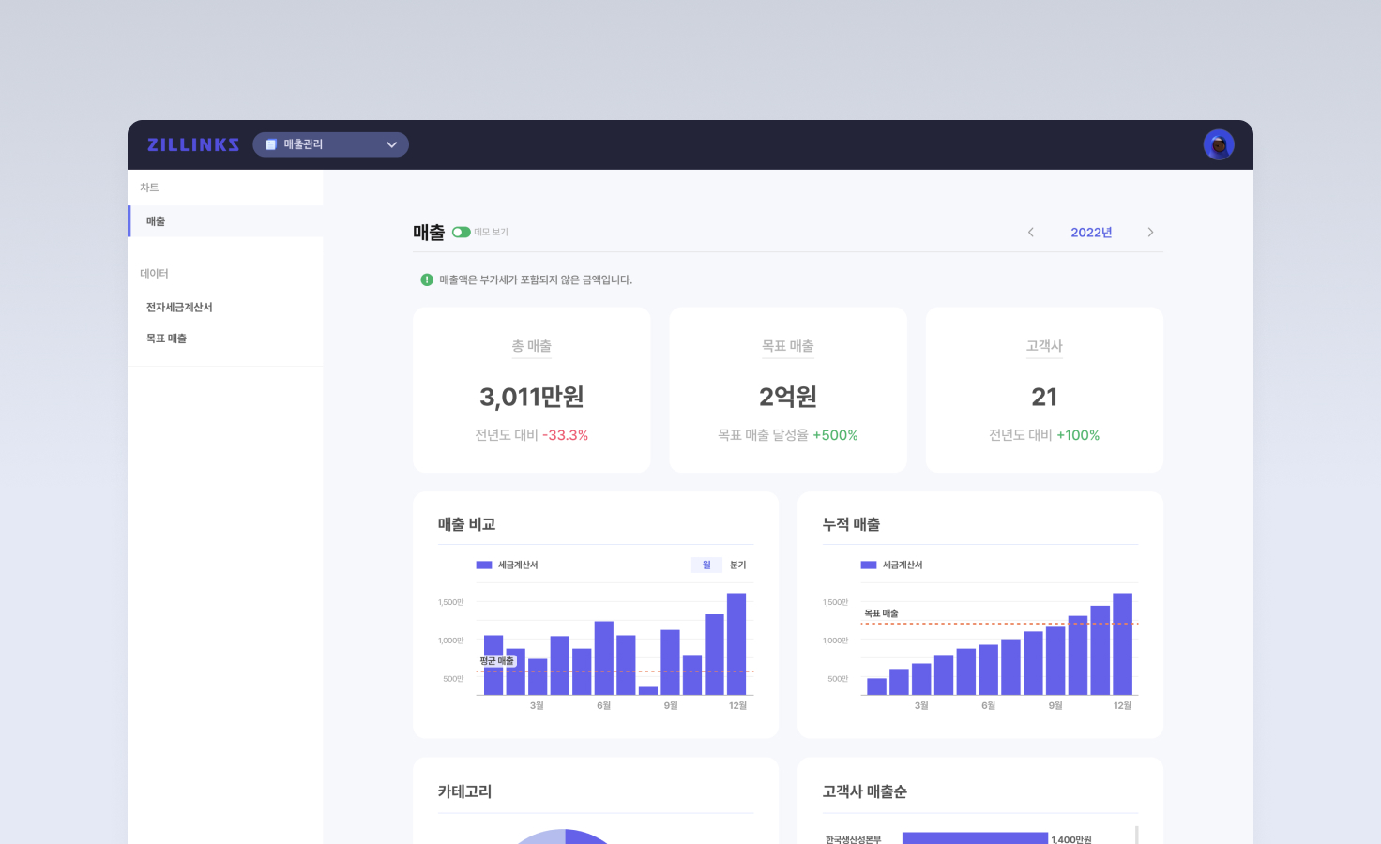Image resolution: width=1381 pixels, height=844 pixels.
Task: Click the +100% customer change figure
Action: click(1078, 435)
